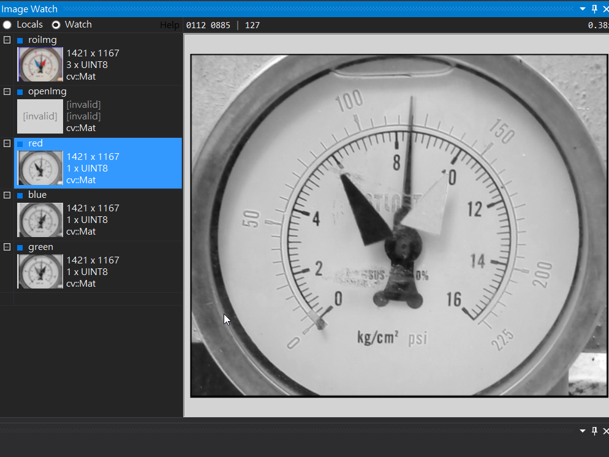Click the red channel thumbnail

click(40, 168)
